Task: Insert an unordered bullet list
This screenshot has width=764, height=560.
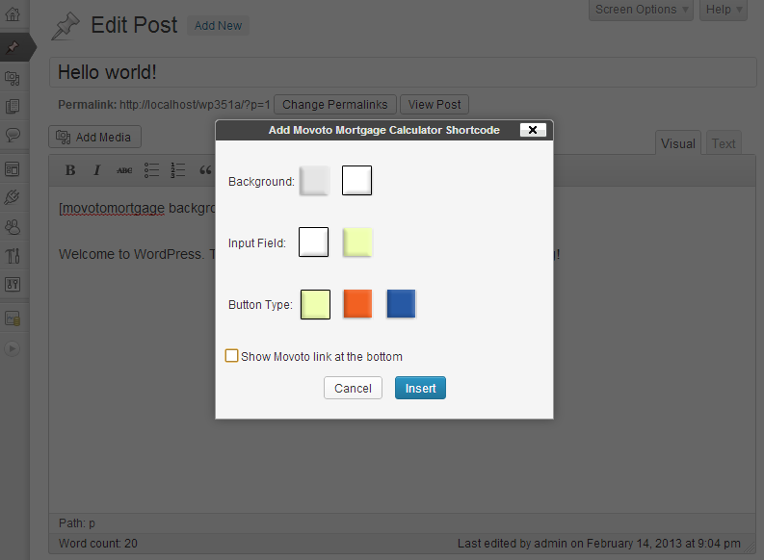Action: tap(151, 170)
